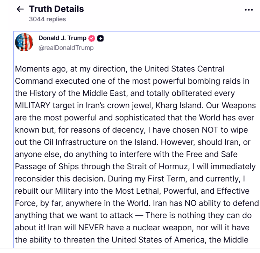The image size is (260, 253).
Task: Open the three-dot more options menu
Action: (248, 10)
